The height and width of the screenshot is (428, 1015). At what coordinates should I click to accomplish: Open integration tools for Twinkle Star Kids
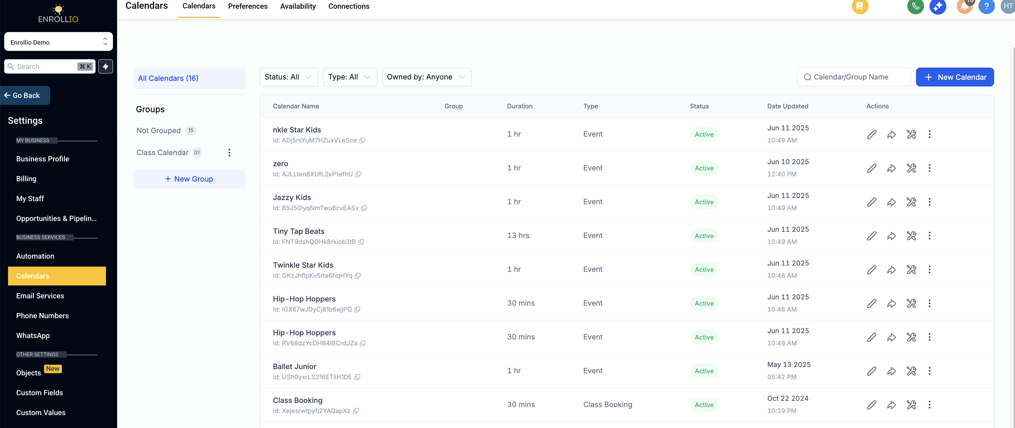coord(911,269)
